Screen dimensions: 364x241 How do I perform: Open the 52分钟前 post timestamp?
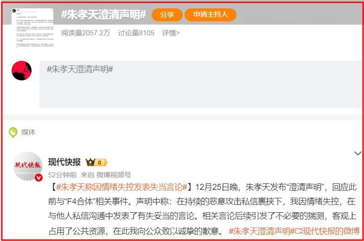[62, 175]
